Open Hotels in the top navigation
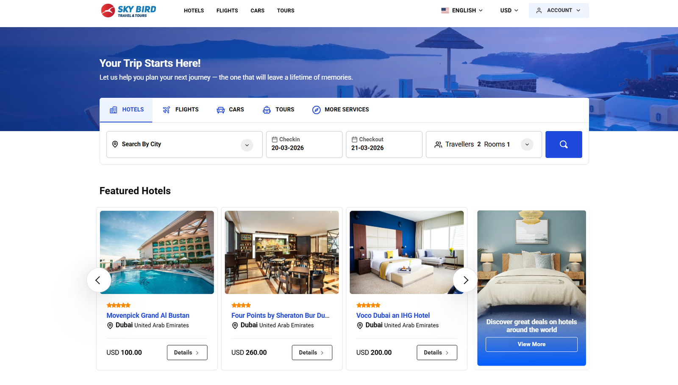 pos(194,11)
